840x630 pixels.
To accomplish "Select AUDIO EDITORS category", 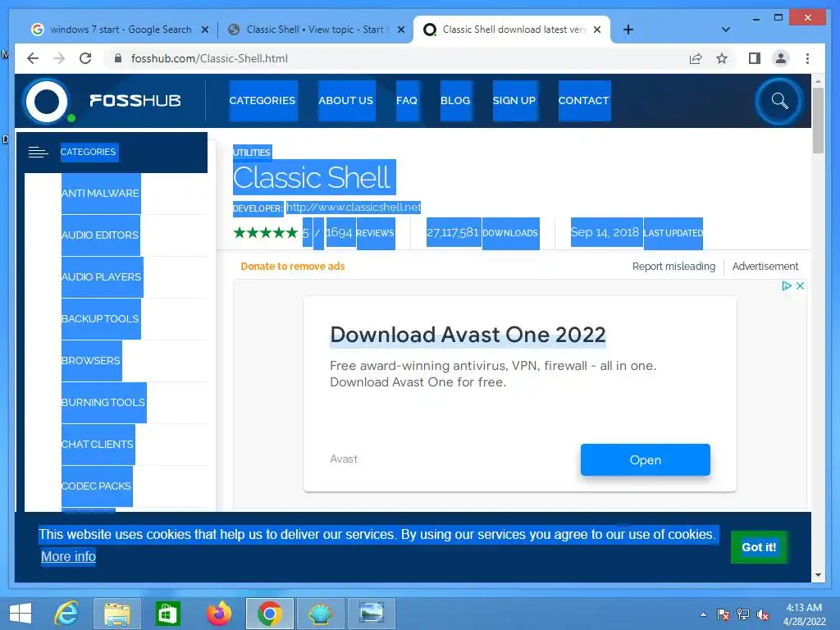I will (100, 235).
